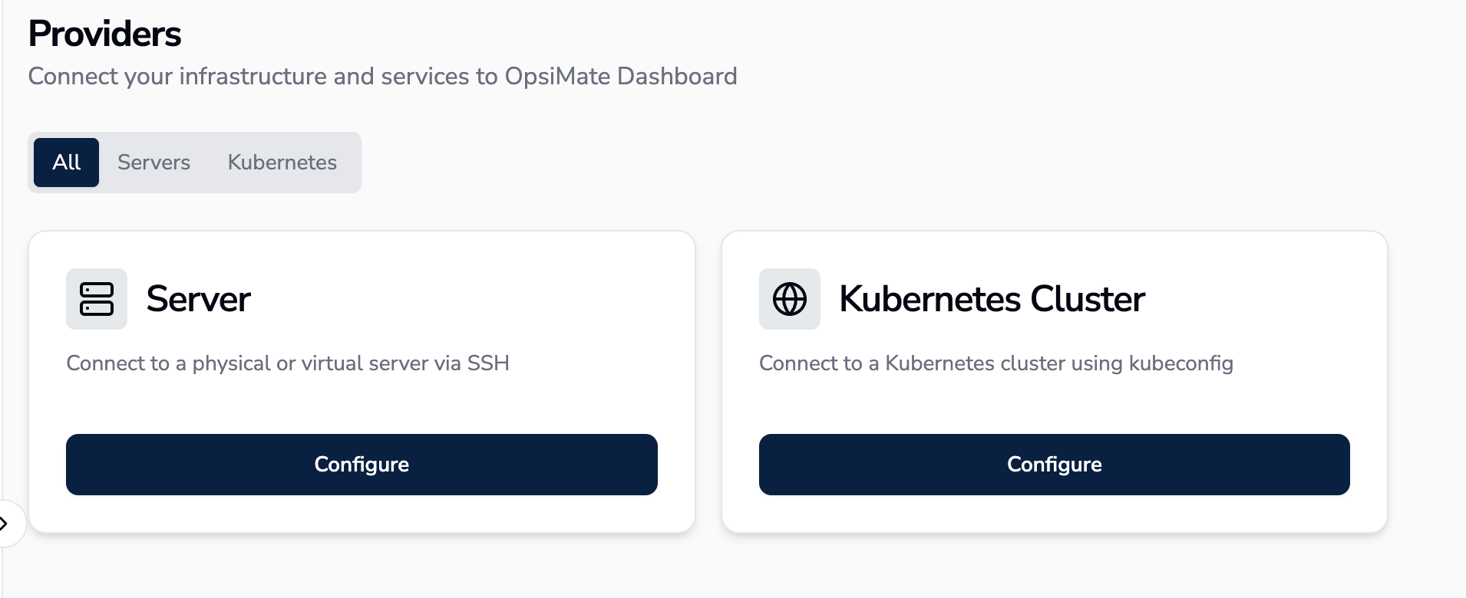Image resolution: width=1466 pixels, height=598 pixels.
Task: Switch to the Kubernetes tab
Action: [282, 163]
